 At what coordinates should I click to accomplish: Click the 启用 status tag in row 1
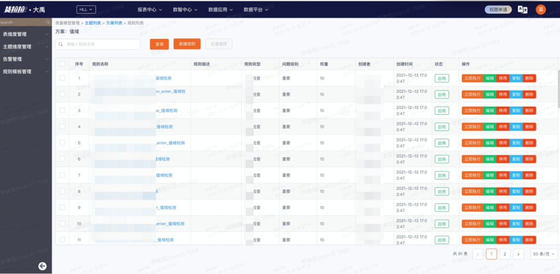coord(442,78)
